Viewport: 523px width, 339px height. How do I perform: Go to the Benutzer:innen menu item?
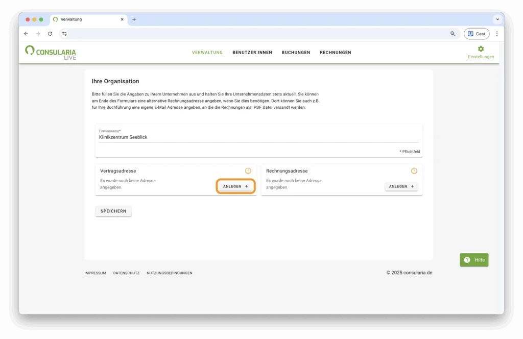(252, 53)
